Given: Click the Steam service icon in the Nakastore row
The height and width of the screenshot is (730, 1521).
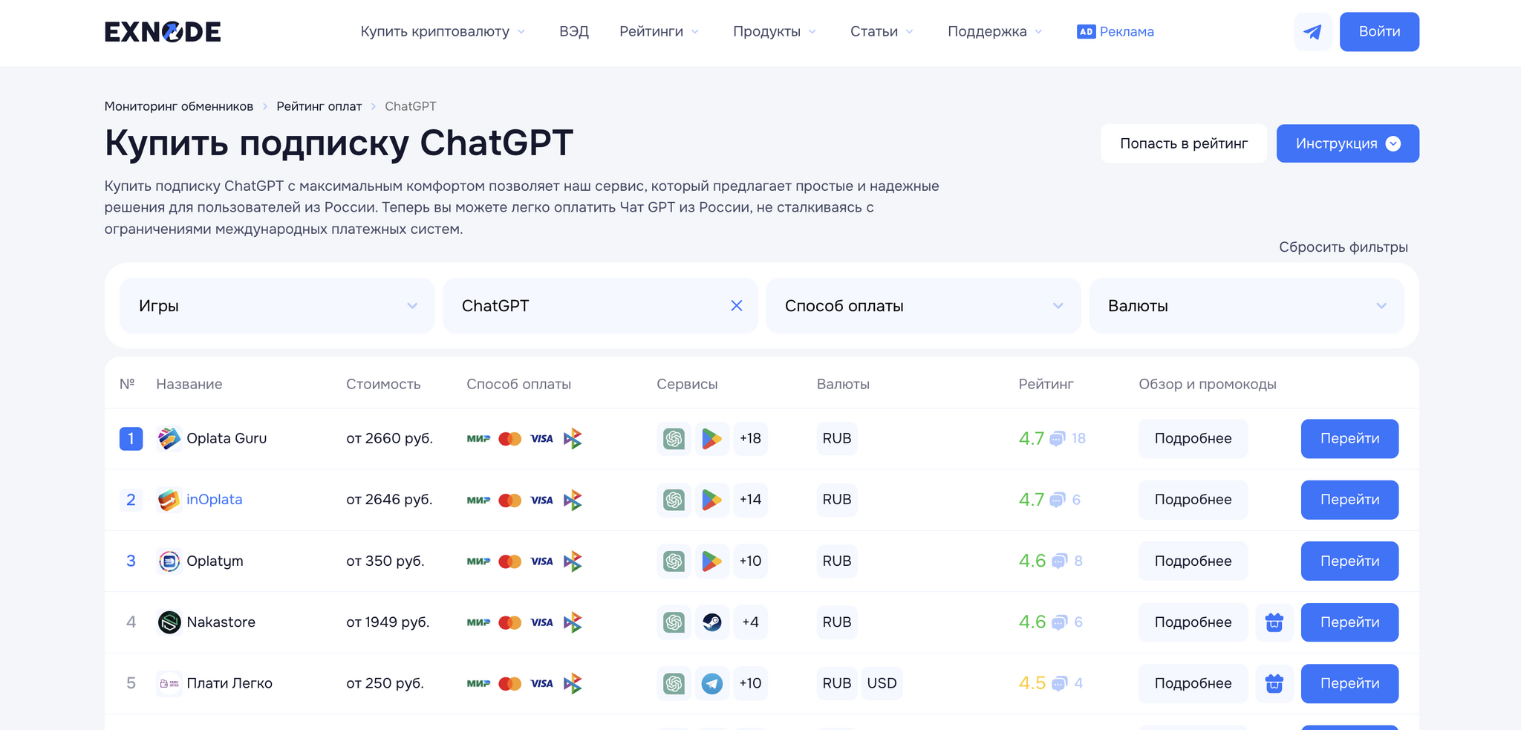Looking at the screenshot, I should (711, 622).
